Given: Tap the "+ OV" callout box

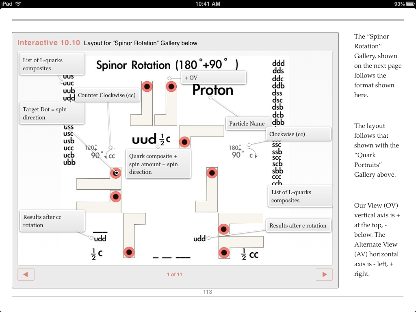Looking at the screenshot, I should click(x=213, y=77).
